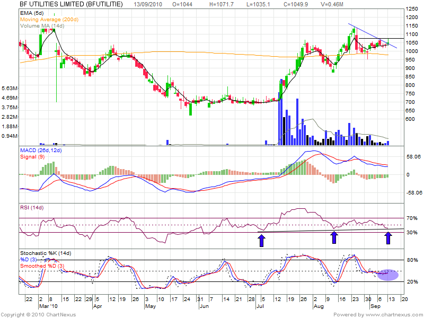Click the middle blue arrow in RSI panel
The height and width of the screenshot is (318, 424).
tap(334, 237)
